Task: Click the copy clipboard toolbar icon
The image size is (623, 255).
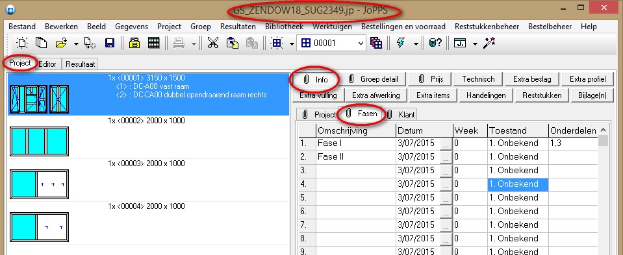Action: pos(233,43)
